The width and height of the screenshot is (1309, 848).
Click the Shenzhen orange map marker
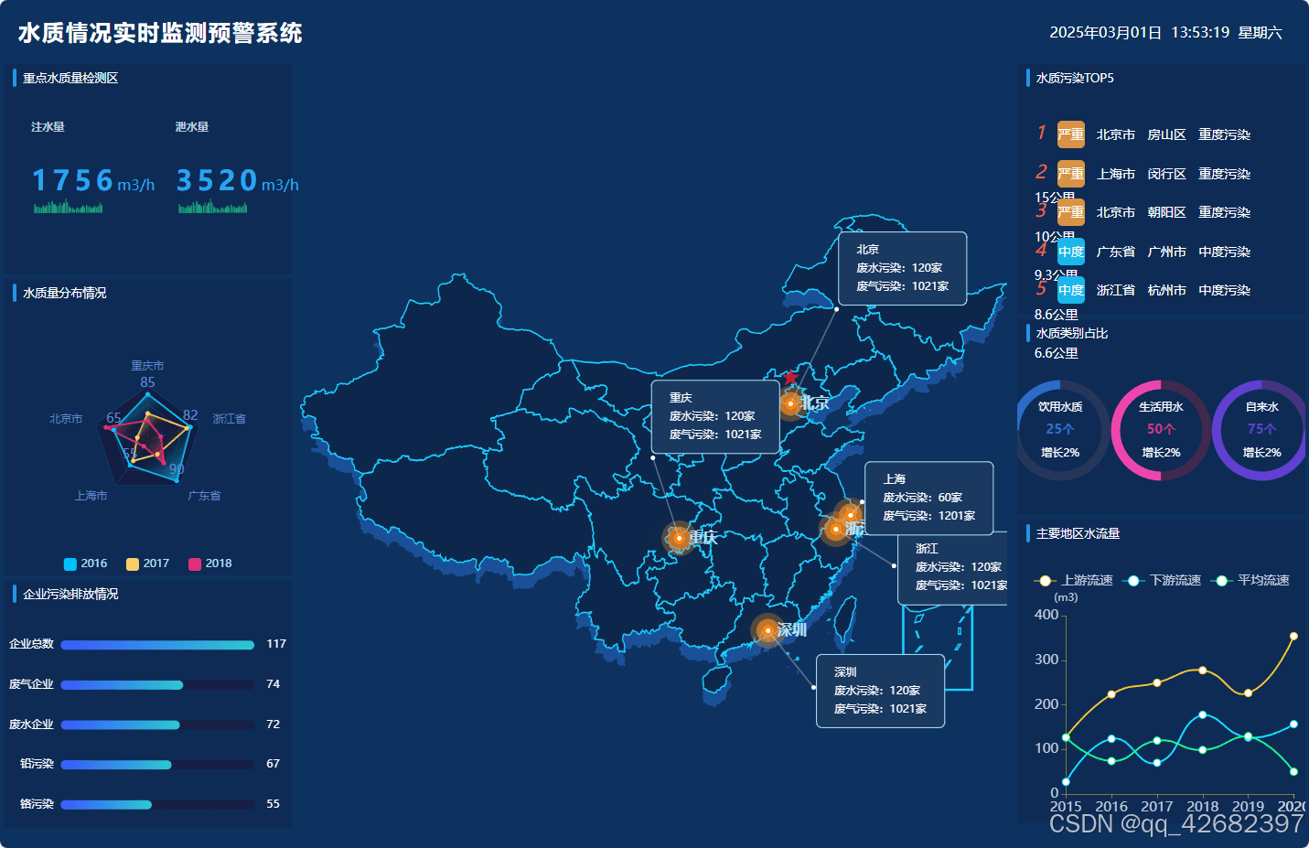click(767, 630)
